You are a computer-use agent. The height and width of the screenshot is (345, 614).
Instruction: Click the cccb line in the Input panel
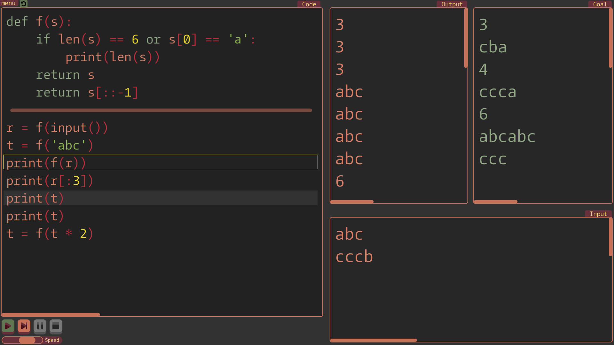[354, 256]
